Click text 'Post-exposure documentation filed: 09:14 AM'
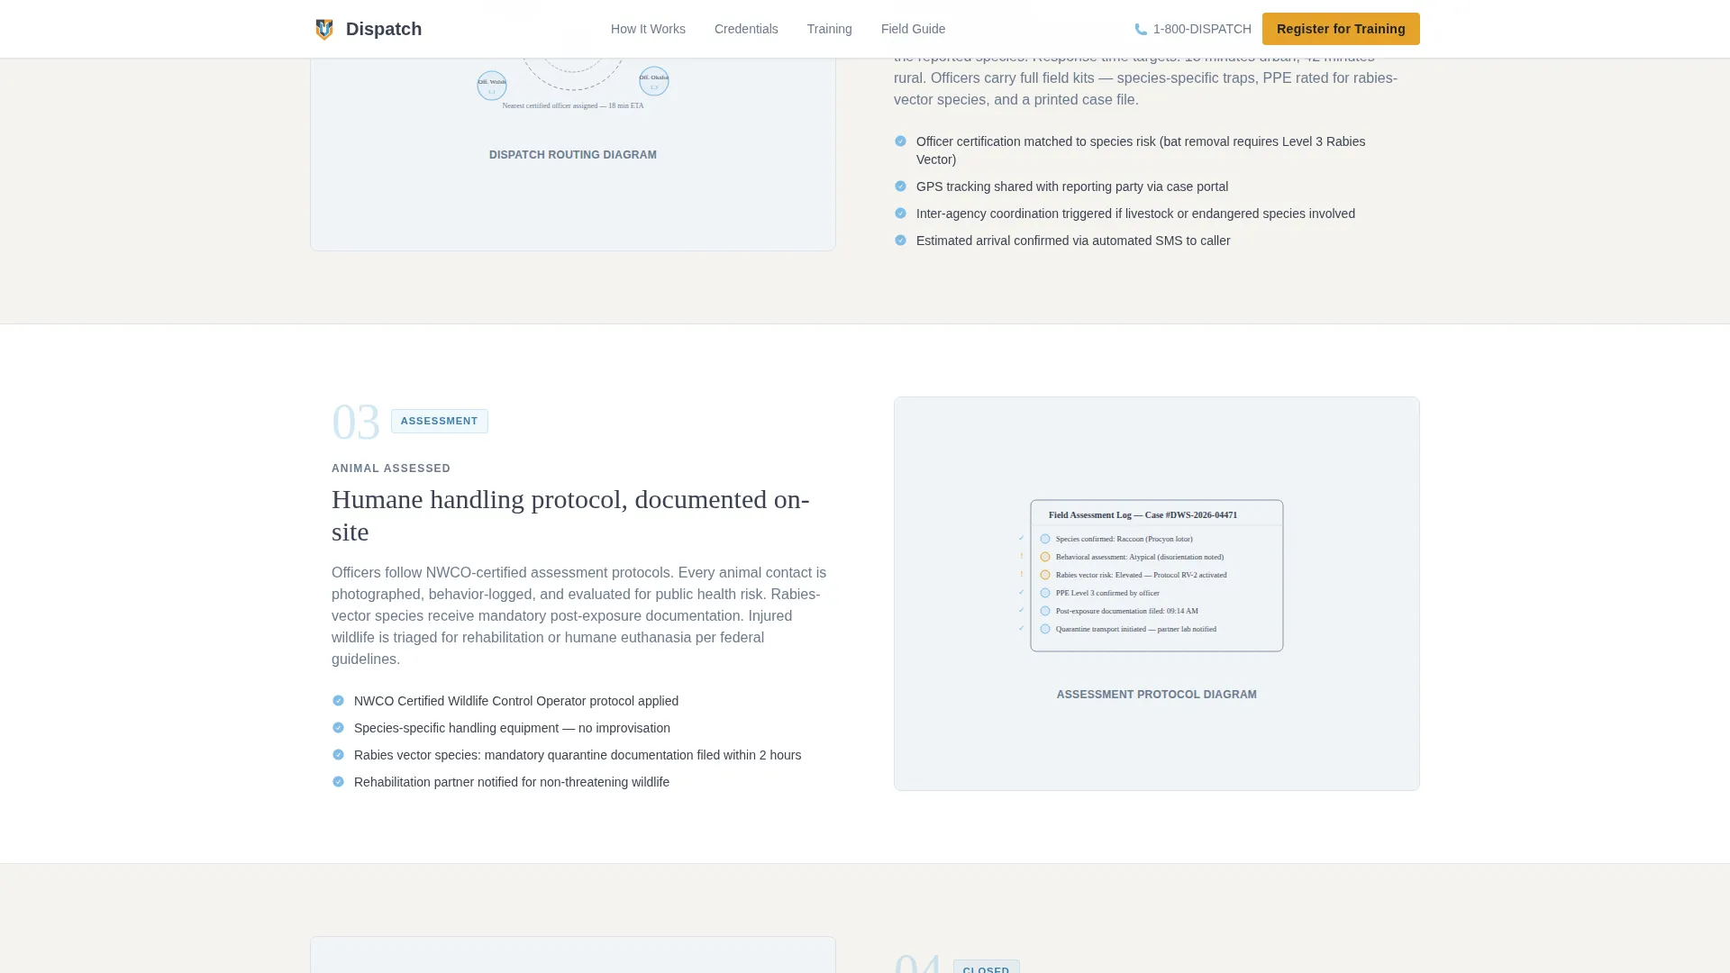 pos(1127,611)
